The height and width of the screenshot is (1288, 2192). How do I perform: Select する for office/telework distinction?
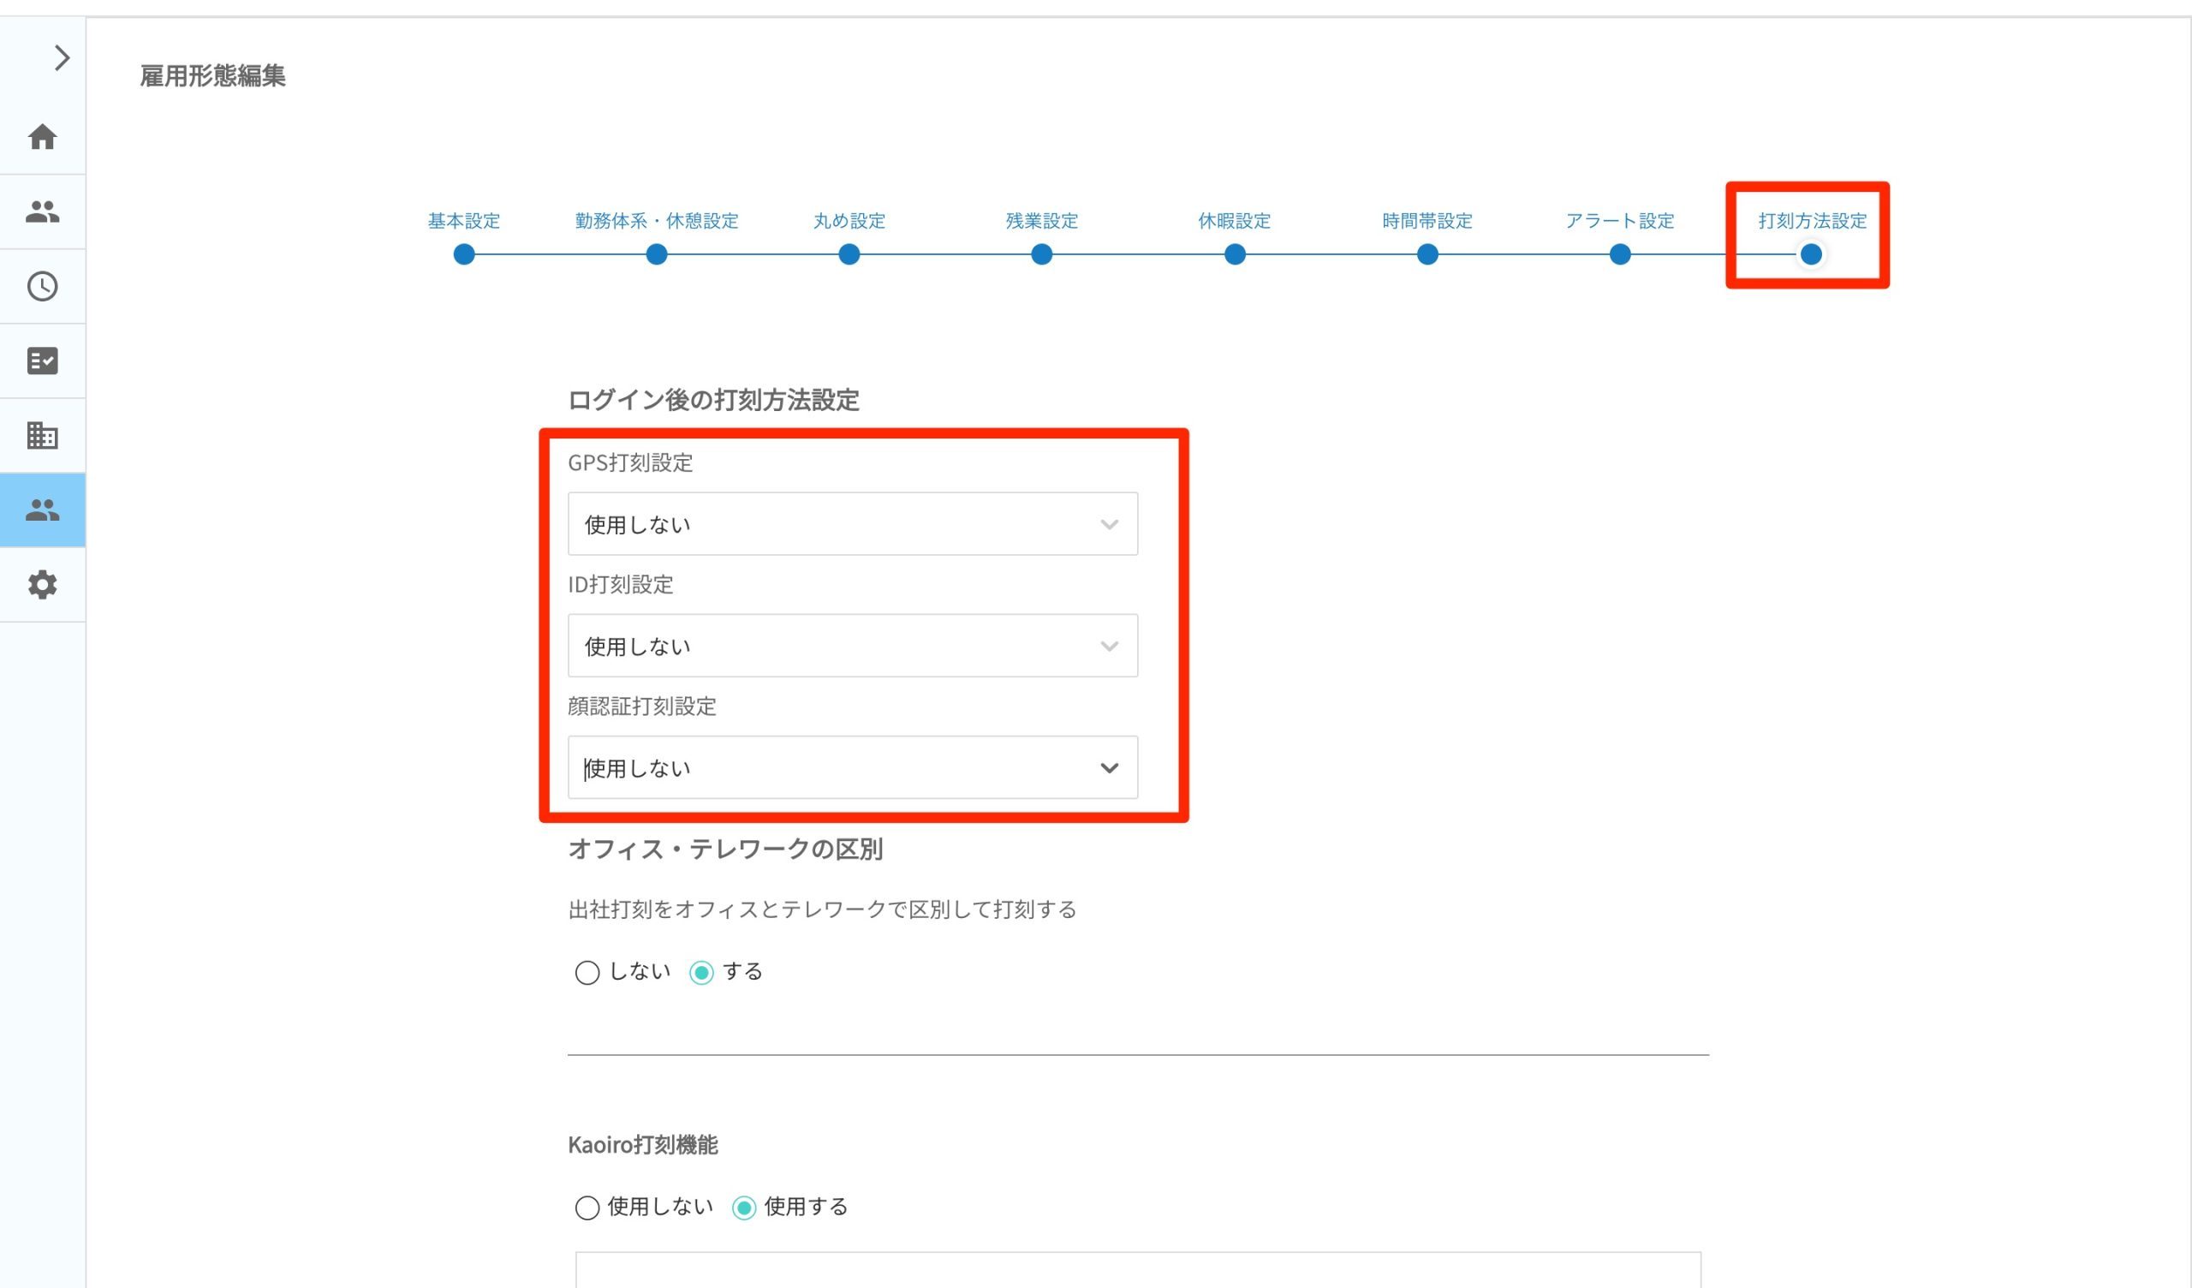point(701,972)
